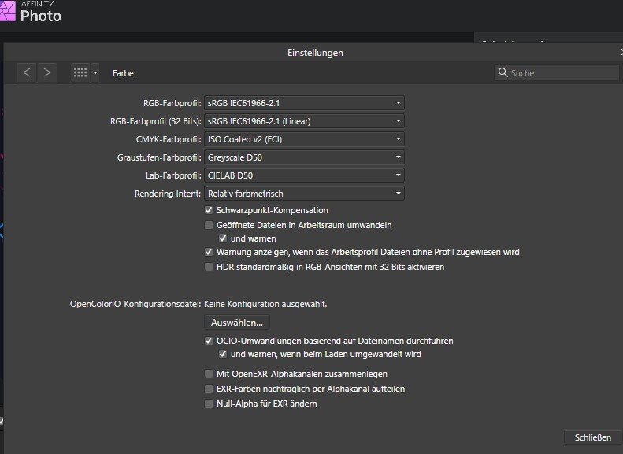623x454 pixels.
Task: Open the settings categories grid icon
Action: pyautogui.click(x=80, y=72)
